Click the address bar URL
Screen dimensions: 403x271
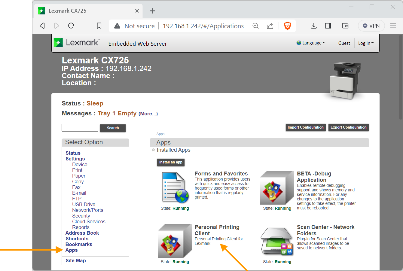203,26
